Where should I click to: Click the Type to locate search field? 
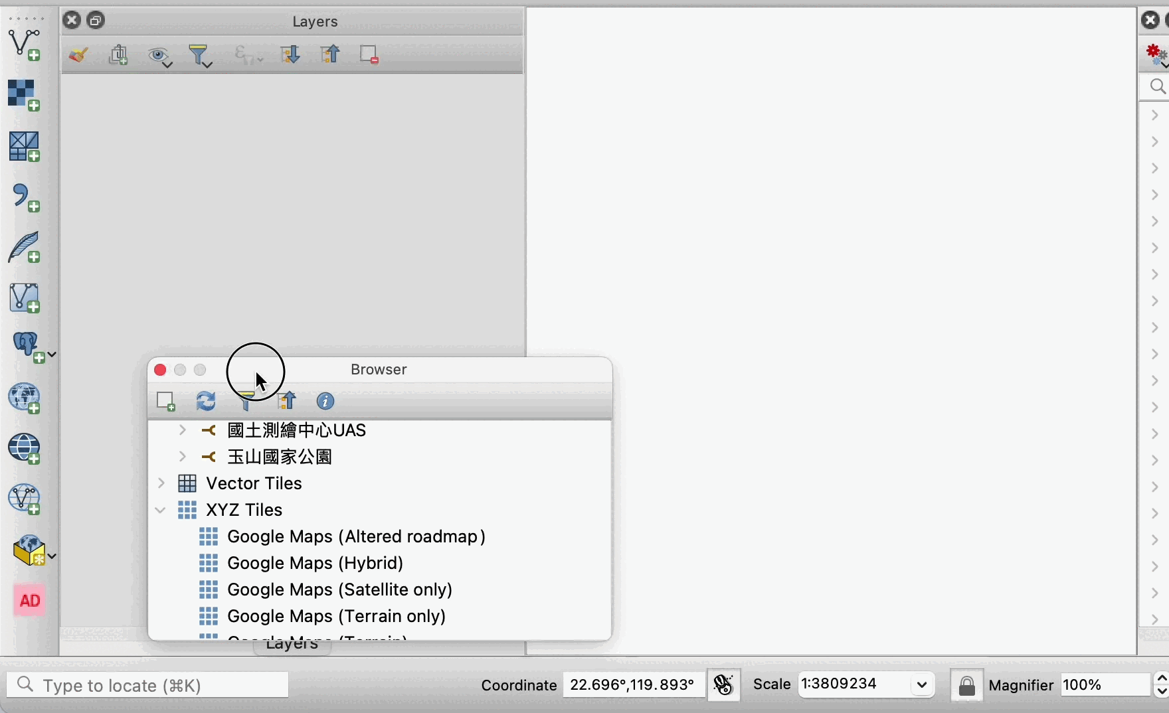tap(147, 685)
